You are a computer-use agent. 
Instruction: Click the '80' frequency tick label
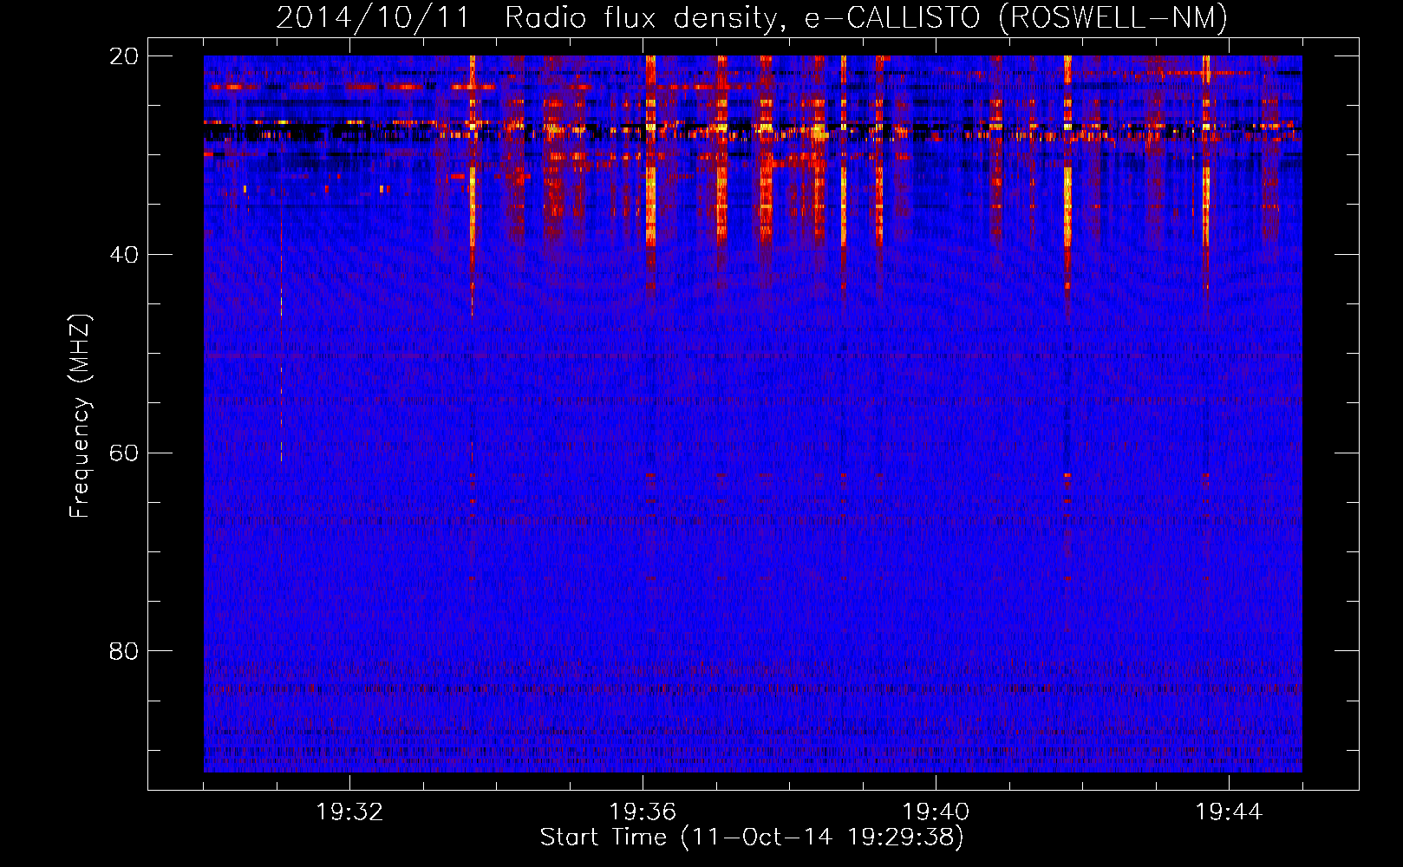coord(124,651)
